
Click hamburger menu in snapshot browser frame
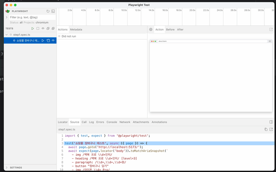(270, 41)
